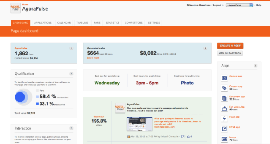270x144 pixels.
Task: Click the orange post title link
Action: pyautogui.click(x=178, y=121)
